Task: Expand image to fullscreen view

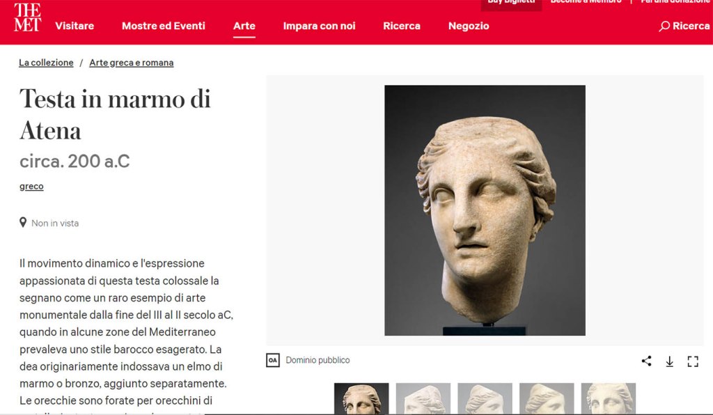Action: click(693, 361)
